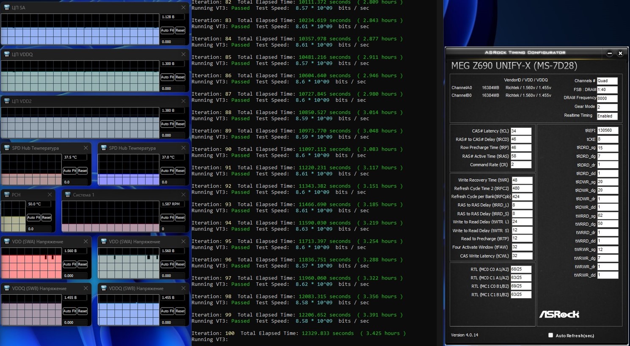Click the Four Activate Window (tFAW) field
This screenshot has width=630, height=346.
pyautogui.click(x=522, y=247)
